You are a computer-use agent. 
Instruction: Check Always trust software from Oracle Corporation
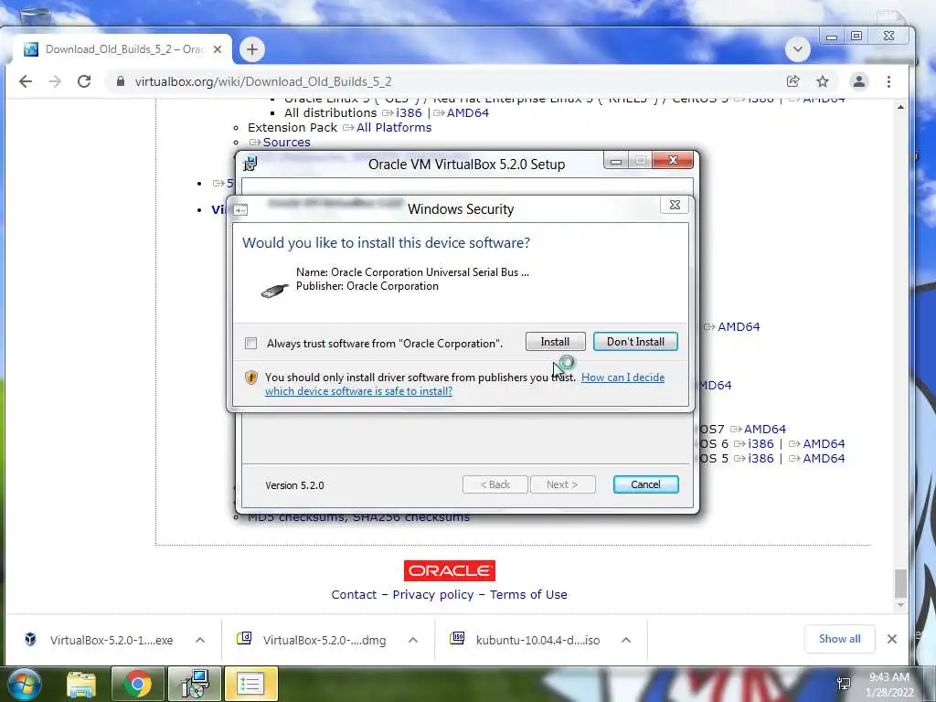[x=250, y=344]
